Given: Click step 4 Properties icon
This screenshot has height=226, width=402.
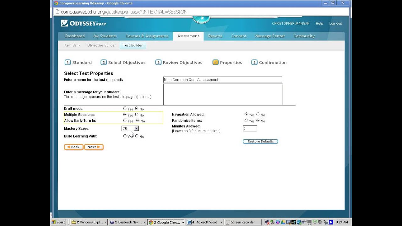Looking at the screenshot, I should point(215,62).
